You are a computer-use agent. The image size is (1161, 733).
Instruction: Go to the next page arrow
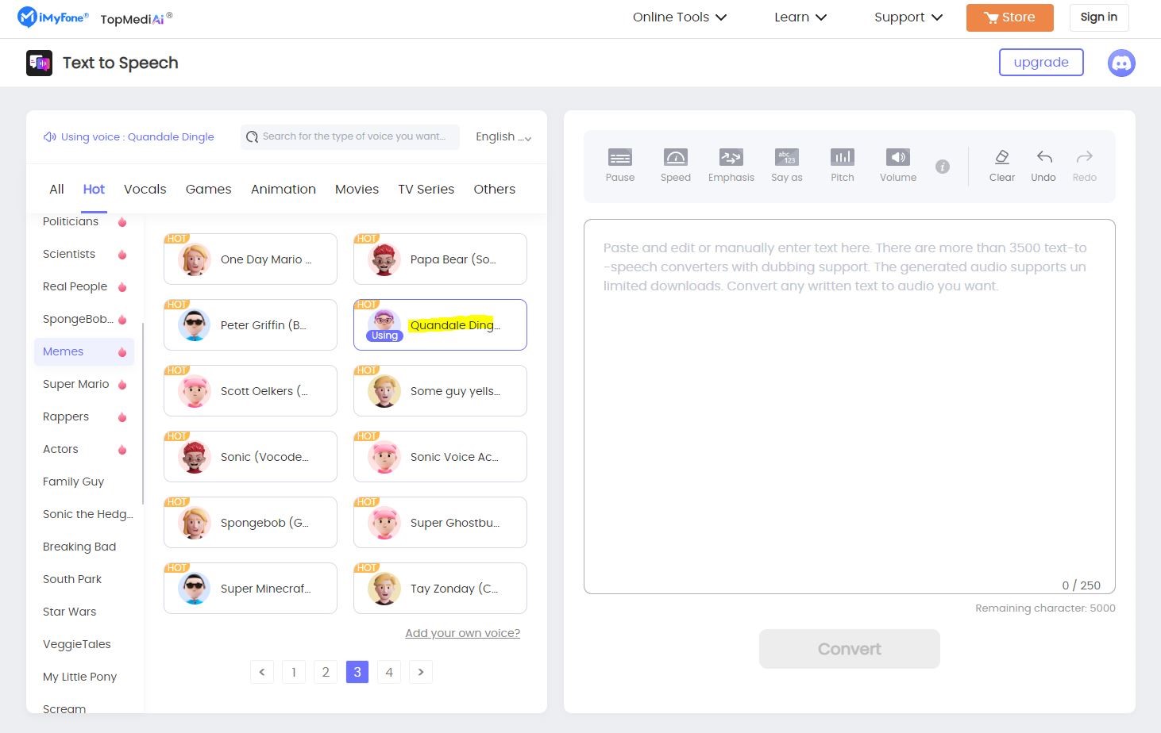tap(421, 672)
